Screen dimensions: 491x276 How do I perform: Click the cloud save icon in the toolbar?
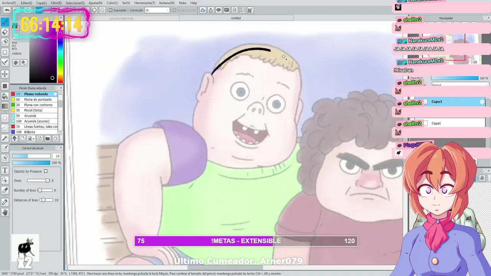[x=203, y=10]
